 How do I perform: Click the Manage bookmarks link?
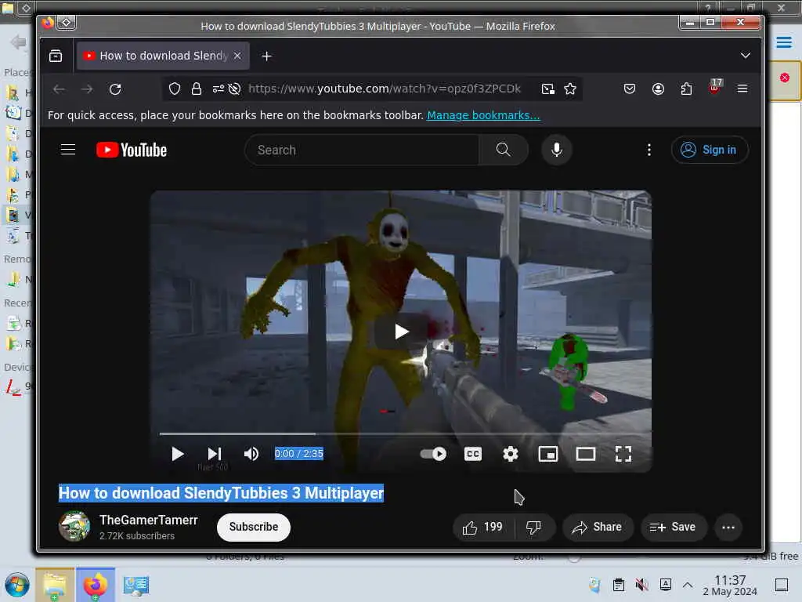point(483,115)
